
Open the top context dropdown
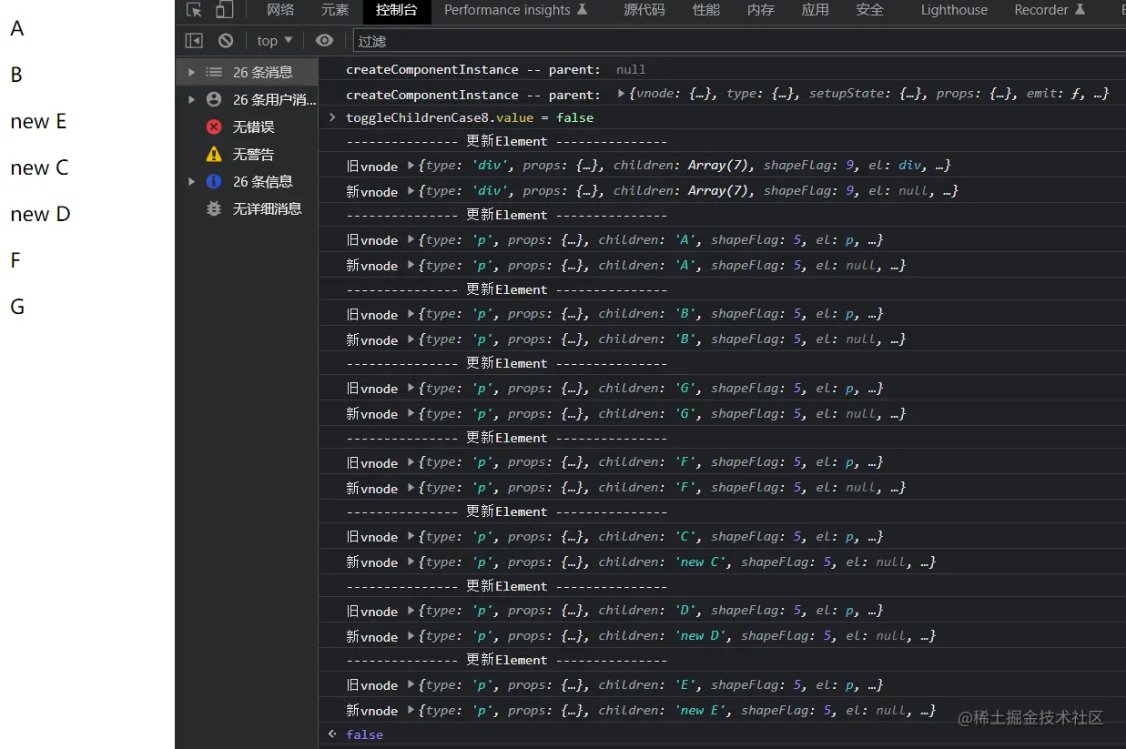[274, 40]
